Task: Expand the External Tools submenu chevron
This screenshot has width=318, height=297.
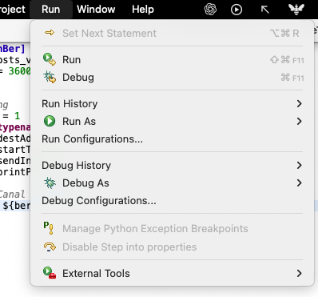Action: pos(300,273)
